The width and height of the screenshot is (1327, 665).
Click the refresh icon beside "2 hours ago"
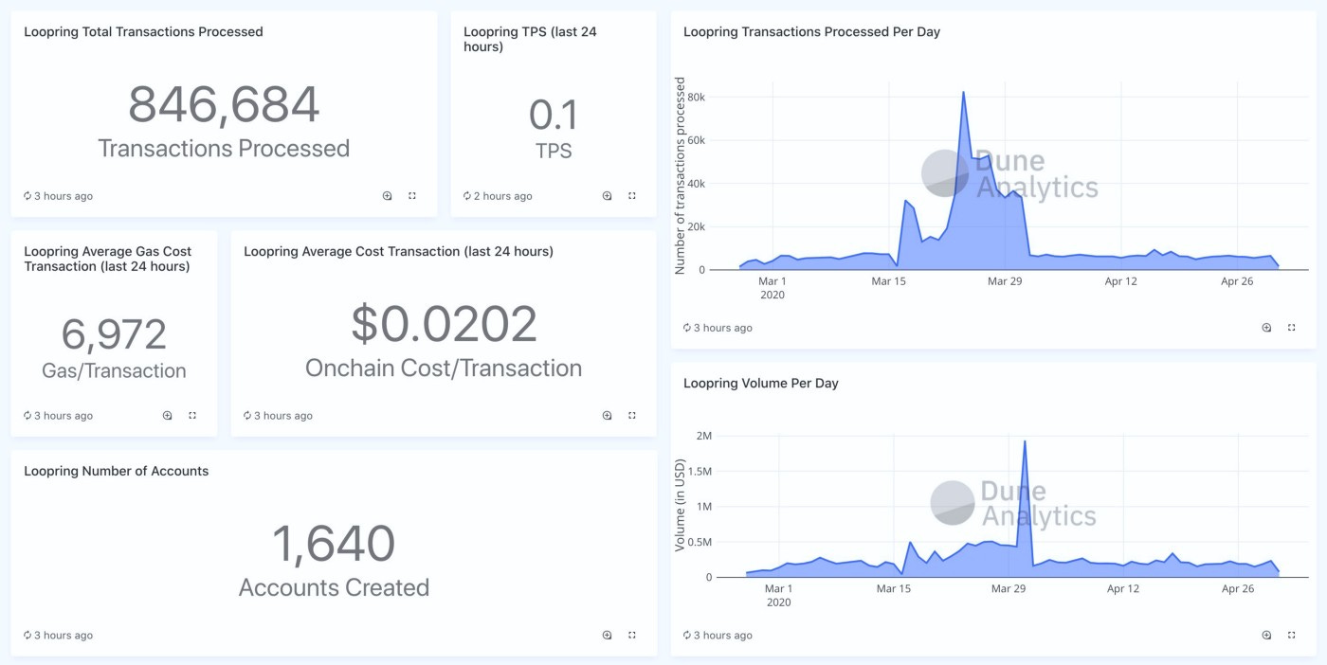click(467, 196)
